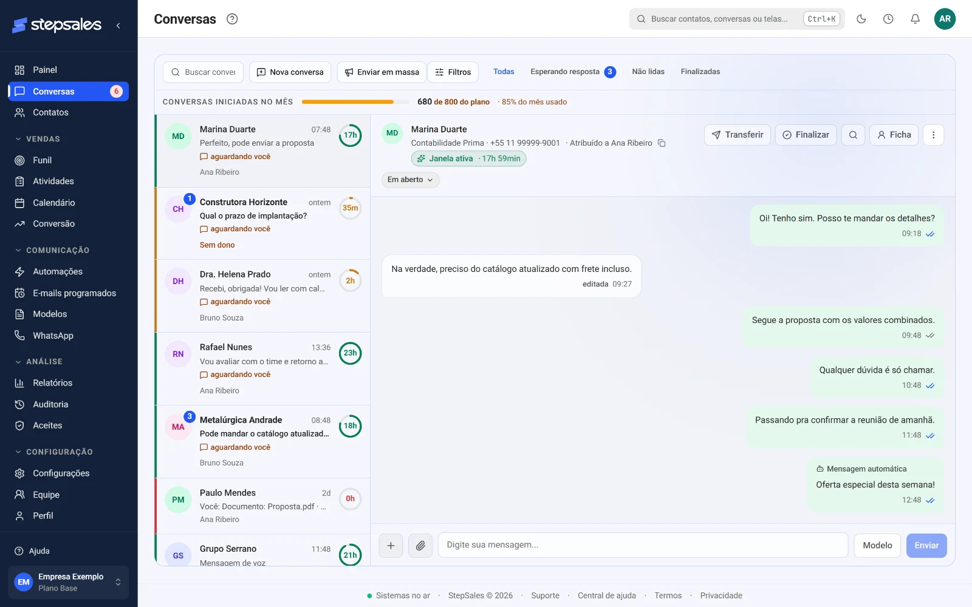The image size is (972, 607).
Task: Open the Construtora Horizonte conversation
Action: point(262,223)
